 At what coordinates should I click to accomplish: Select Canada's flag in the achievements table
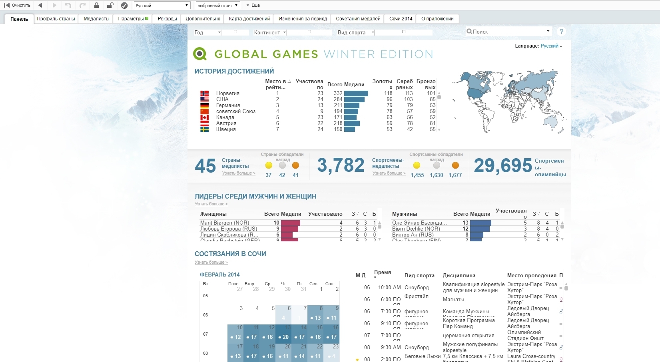204,117
